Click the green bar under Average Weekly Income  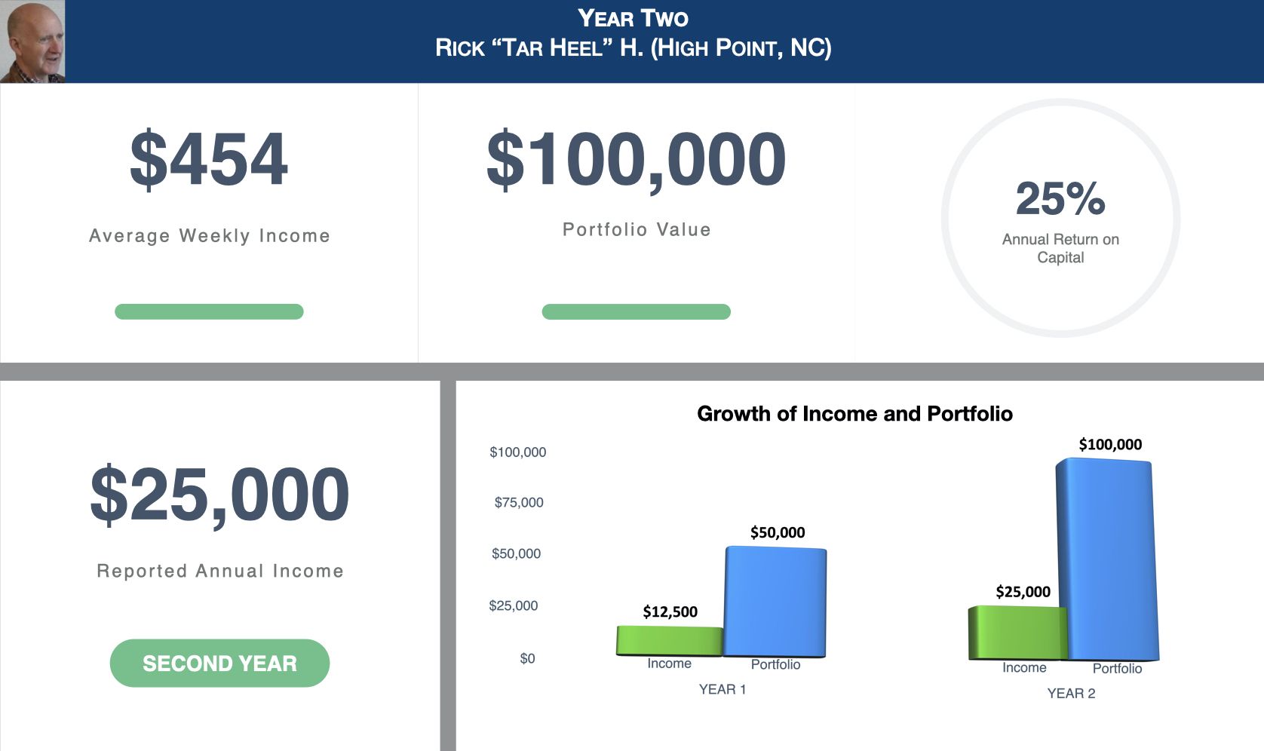pyautogui.click(x=209, y=311)
